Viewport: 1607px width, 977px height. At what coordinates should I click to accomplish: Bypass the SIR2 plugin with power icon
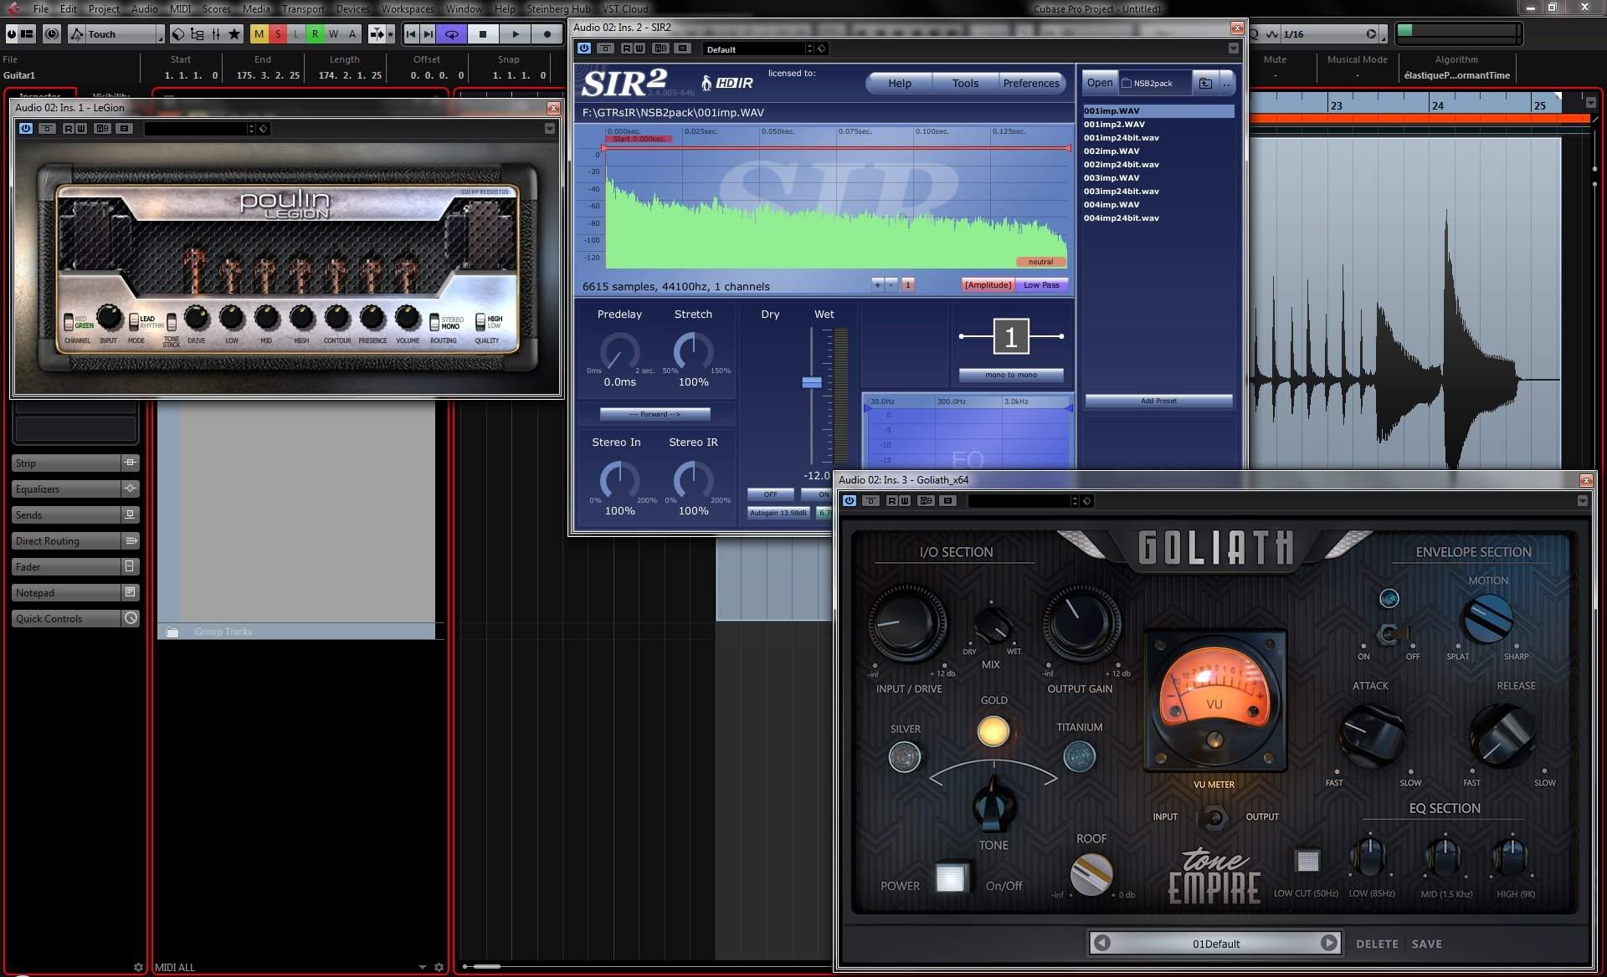pyautogui.click(x=584, y=49)
